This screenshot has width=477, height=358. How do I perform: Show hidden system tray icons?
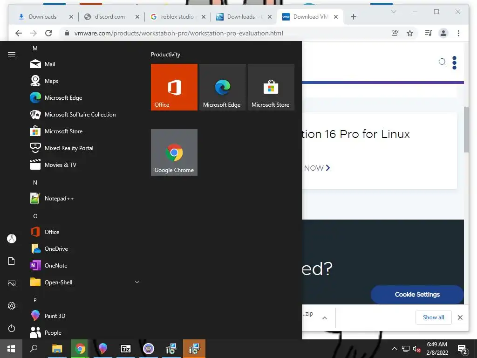pyautogui.click(x=394, y=349)
